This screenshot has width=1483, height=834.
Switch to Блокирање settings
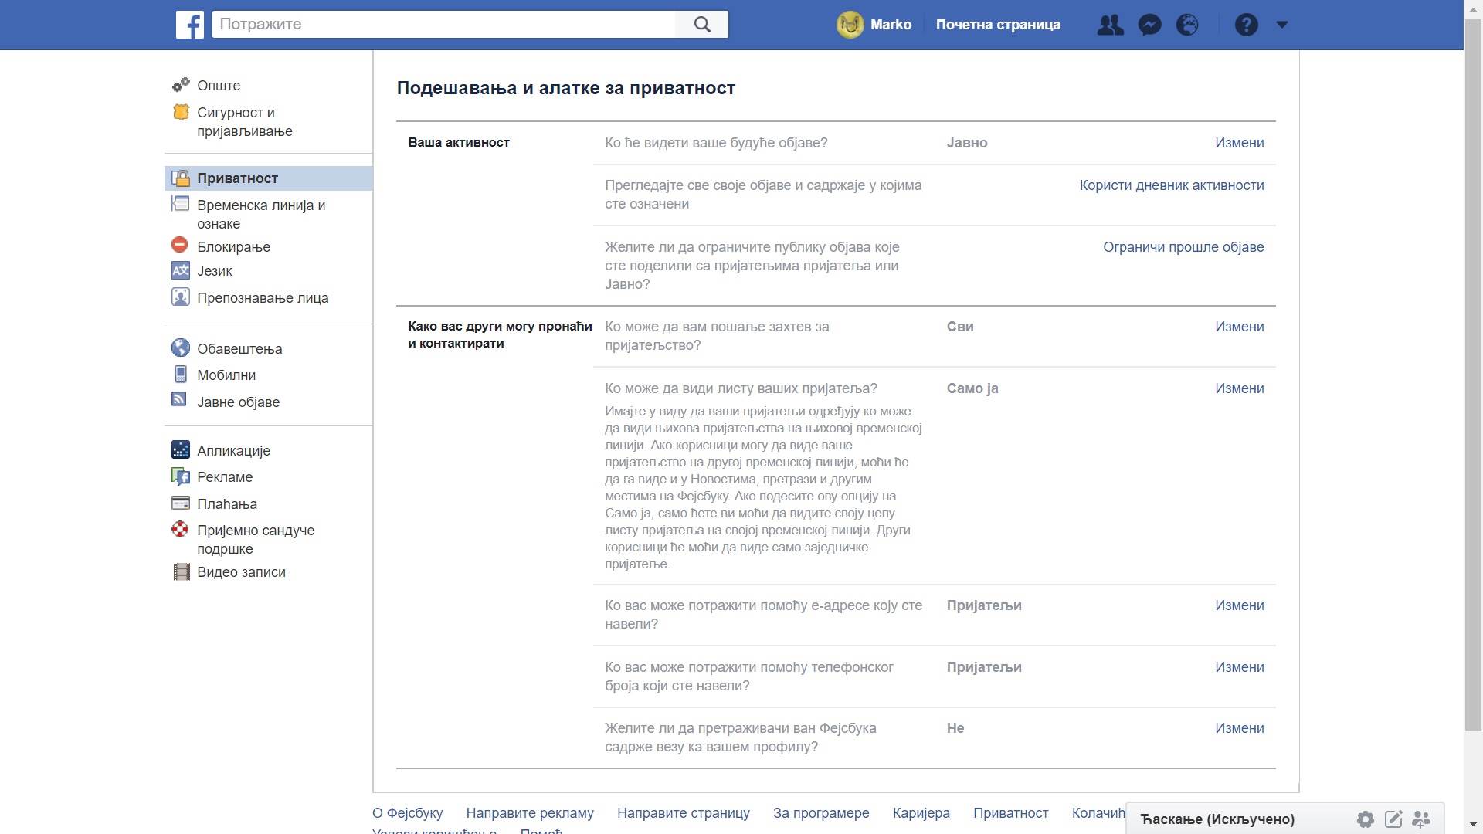click(234, 246)
